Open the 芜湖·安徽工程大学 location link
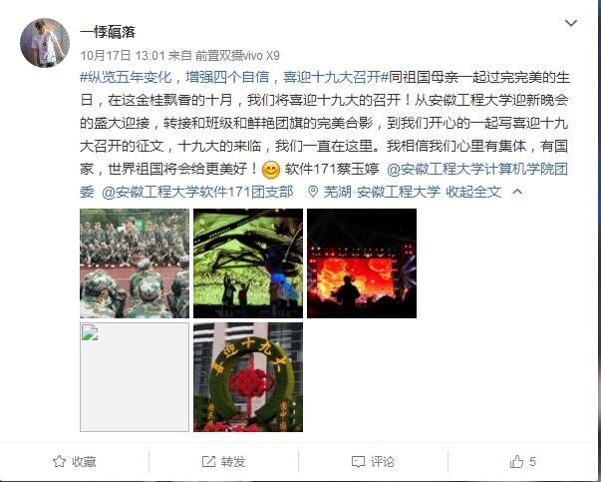The image size is (601, 482). point(382,192)
